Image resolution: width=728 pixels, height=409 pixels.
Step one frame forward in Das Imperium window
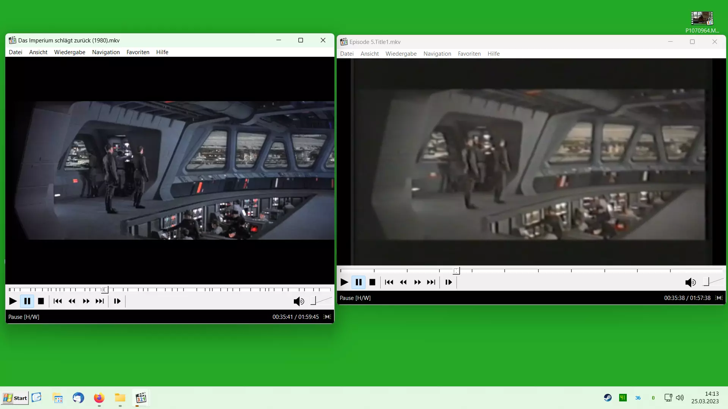coord(117,301)
